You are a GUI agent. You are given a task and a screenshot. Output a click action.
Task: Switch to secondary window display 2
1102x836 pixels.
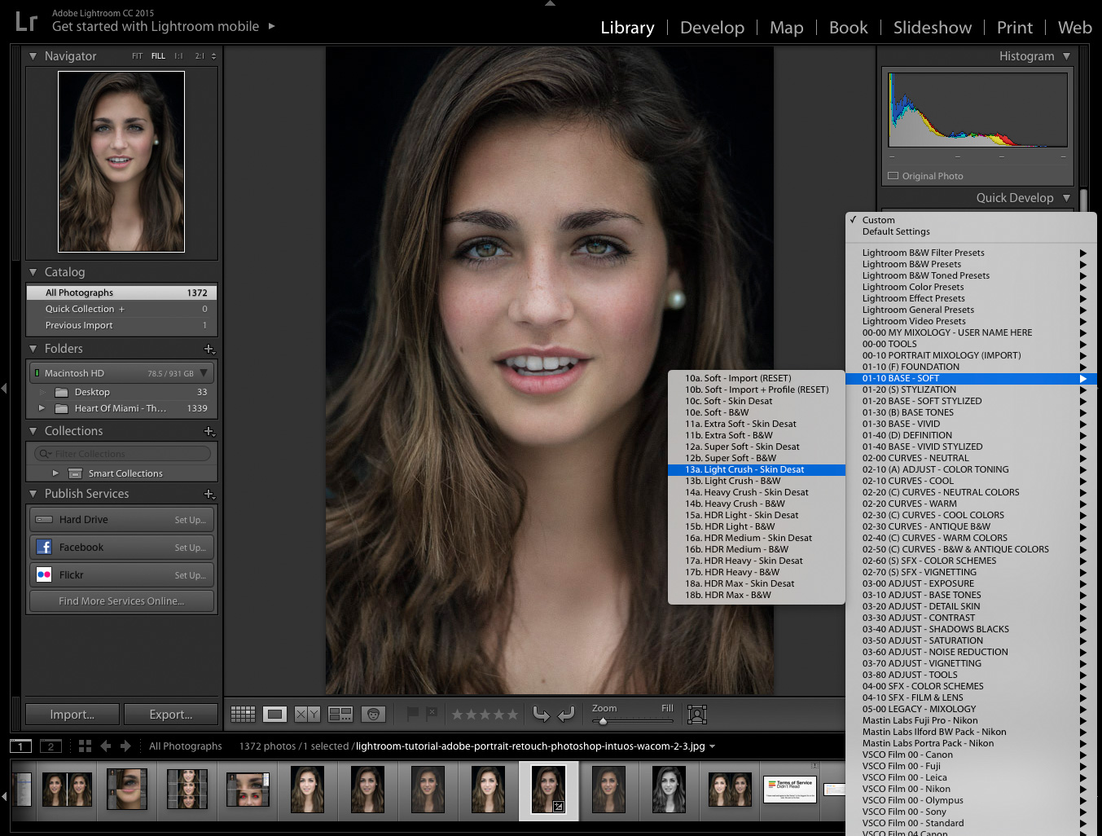(x=50, y=746)
